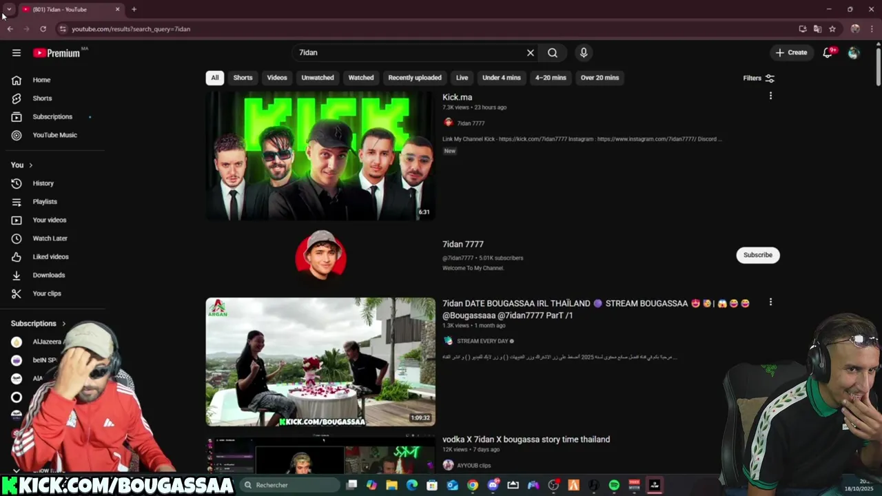Clear the search box with the X
This screenshot has width=882, height=496.
pos(531,52)
